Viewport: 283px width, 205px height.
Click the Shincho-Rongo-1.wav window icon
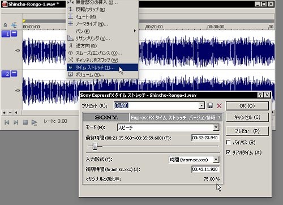[x=5, y=4]
